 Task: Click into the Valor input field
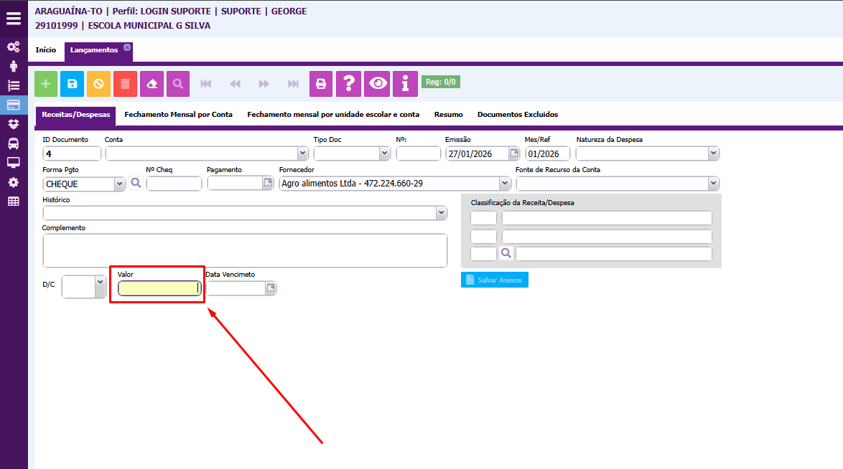tap(158, 288)
